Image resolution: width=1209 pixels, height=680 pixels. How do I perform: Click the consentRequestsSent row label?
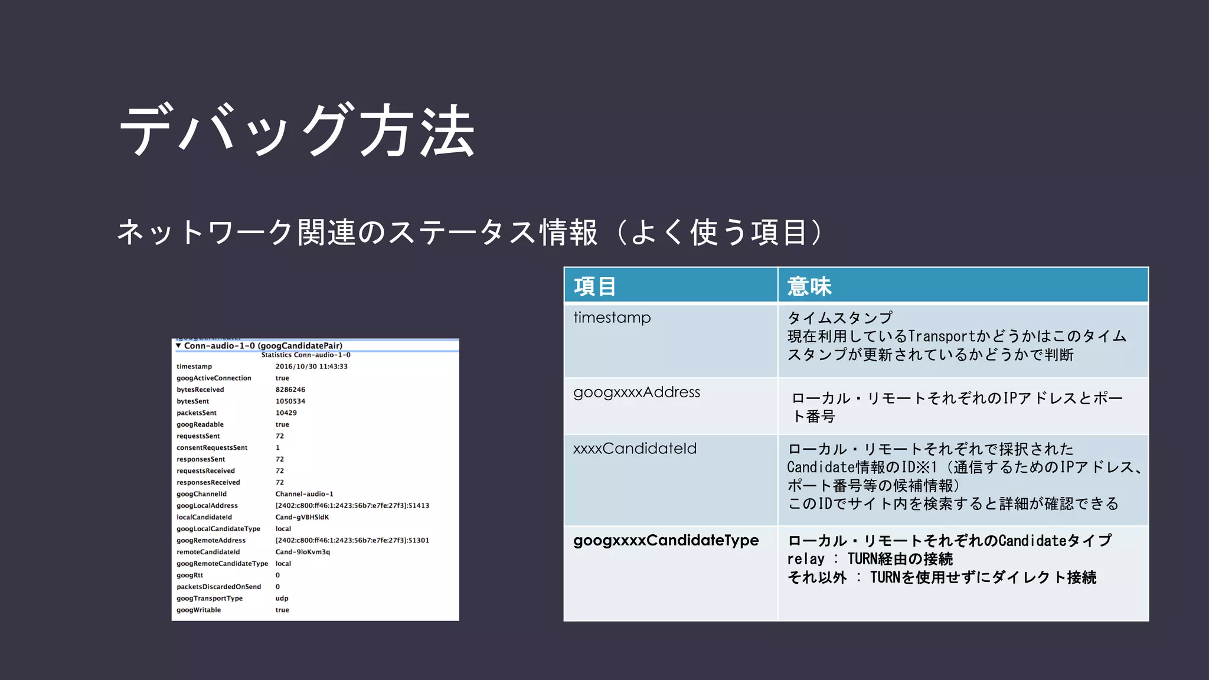212,448
